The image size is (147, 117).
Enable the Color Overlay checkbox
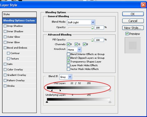coord(5,70)
